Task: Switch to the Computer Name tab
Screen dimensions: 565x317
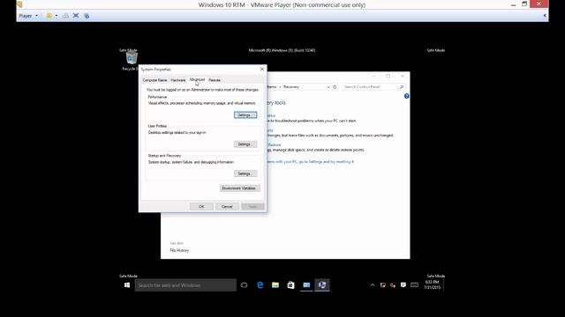Action: (154, 80)
